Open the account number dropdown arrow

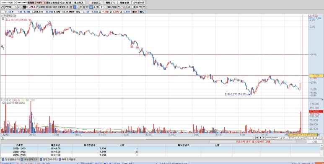16,3
